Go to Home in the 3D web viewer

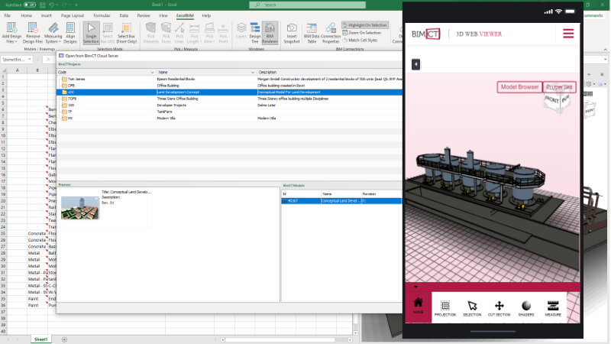pyautogui.click(x=418, y=307)
